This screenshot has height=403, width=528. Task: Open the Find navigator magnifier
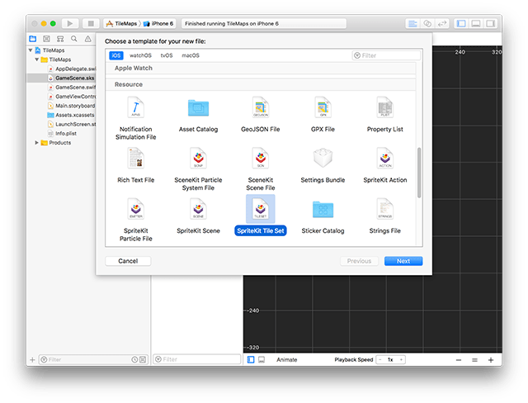(x=74, y=39)
